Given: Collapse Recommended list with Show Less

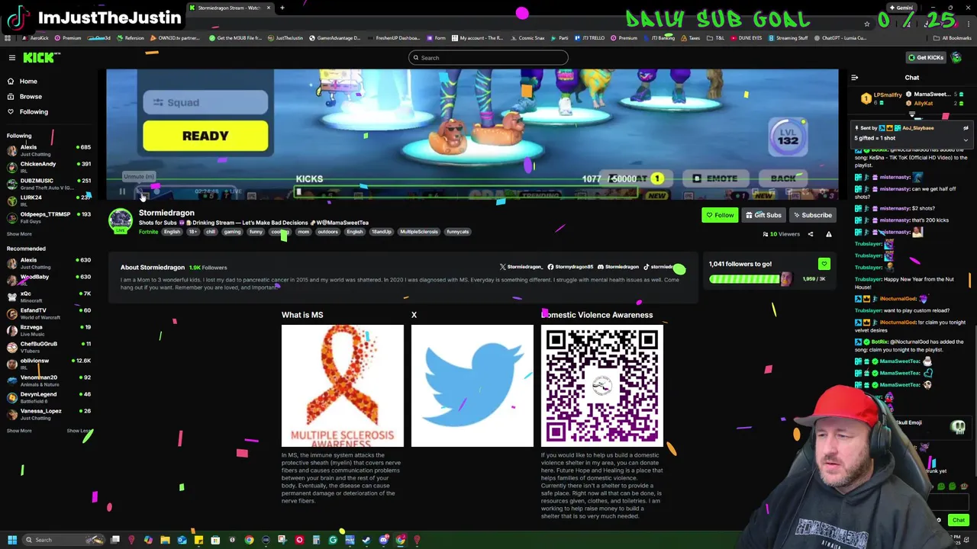Looking at the screenshot, I should (79, 431).
